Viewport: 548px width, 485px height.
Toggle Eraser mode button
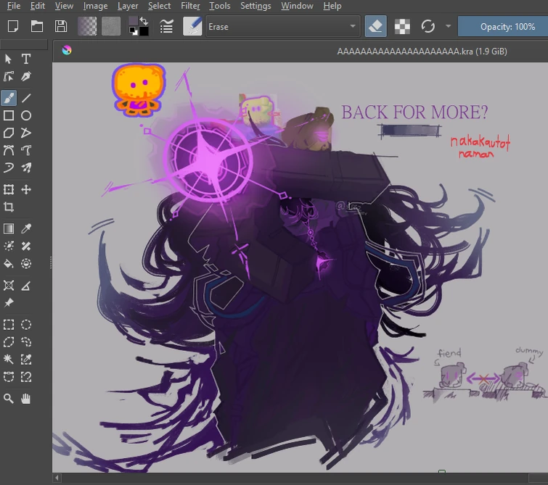(x=375, y=27)
